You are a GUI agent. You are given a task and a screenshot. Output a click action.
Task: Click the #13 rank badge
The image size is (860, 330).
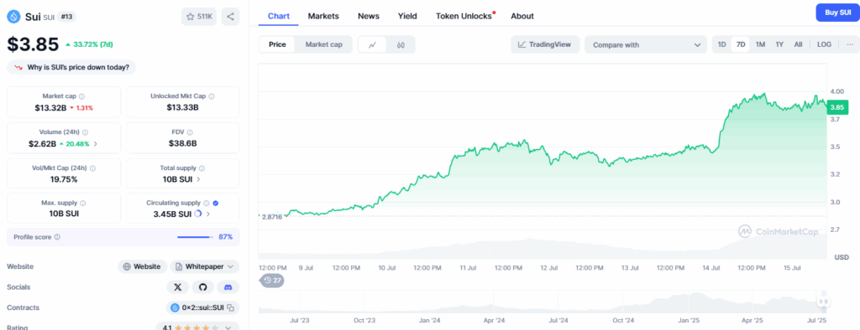66,17
